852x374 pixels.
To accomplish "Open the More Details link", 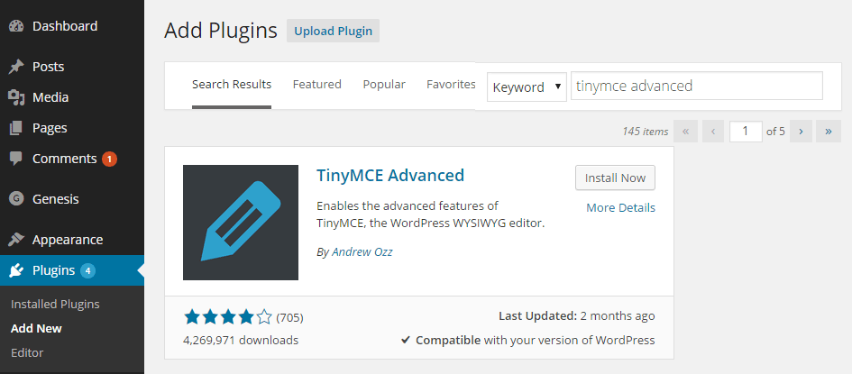I will [x=620, y=207].
